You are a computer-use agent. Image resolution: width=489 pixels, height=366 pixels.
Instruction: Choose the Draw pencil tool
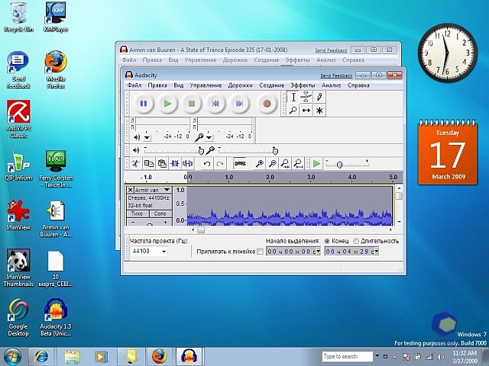(320, 97)
